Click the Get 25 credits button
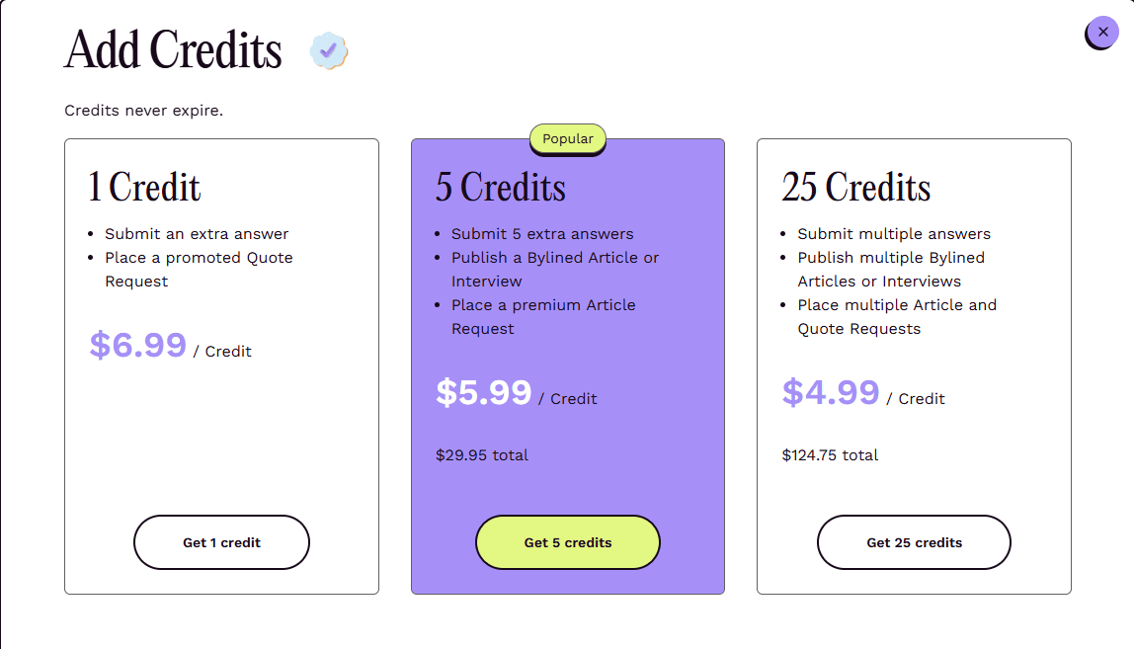This screenshot has height=649, width=1134. pos(913,542)
